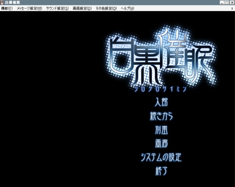Maximize the game window

pos(227,2)
